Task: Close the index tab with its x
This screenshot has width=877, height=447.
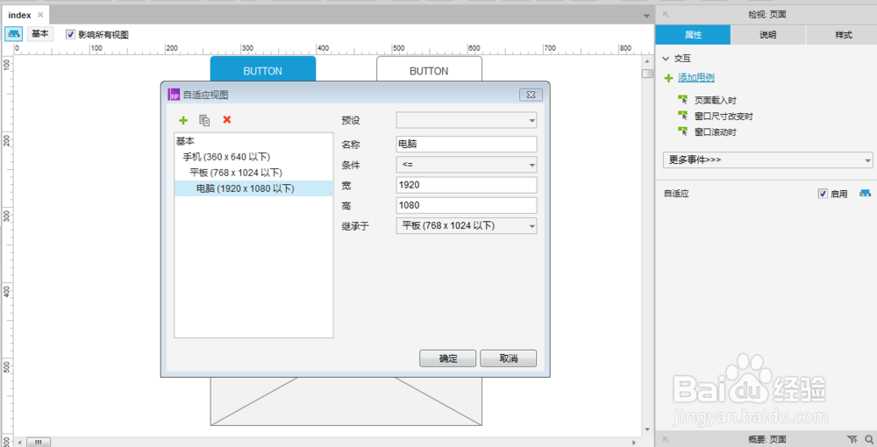Action: [x=40, y=15]
